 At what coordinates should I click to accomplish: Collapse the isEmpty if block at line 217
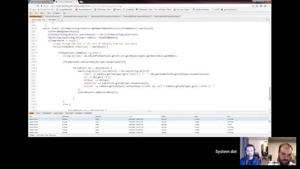(37, 53)
